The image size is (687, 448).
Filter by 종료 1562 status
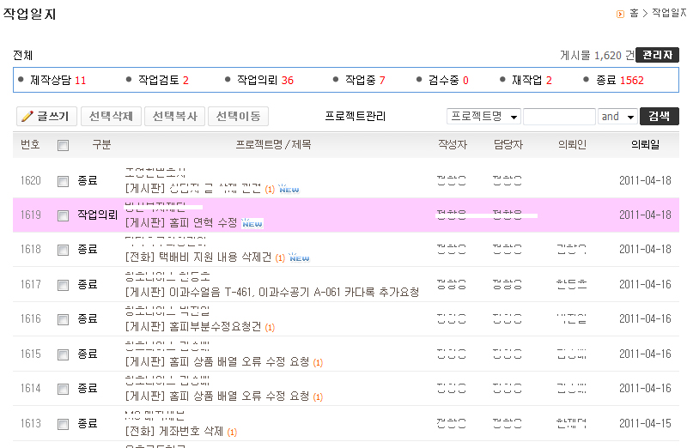(x=618, y=81)
